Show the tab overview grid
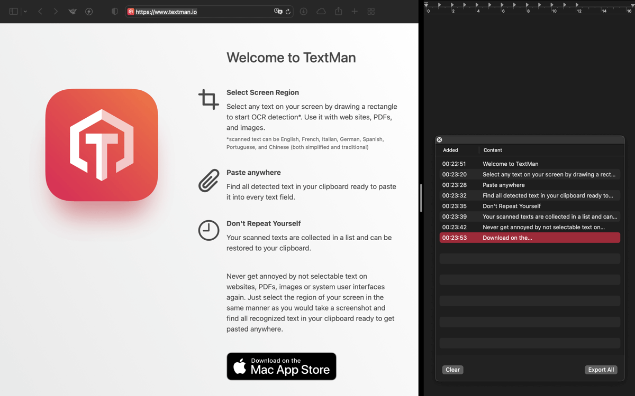Viewport: 635px width, 396px height. 371,11
